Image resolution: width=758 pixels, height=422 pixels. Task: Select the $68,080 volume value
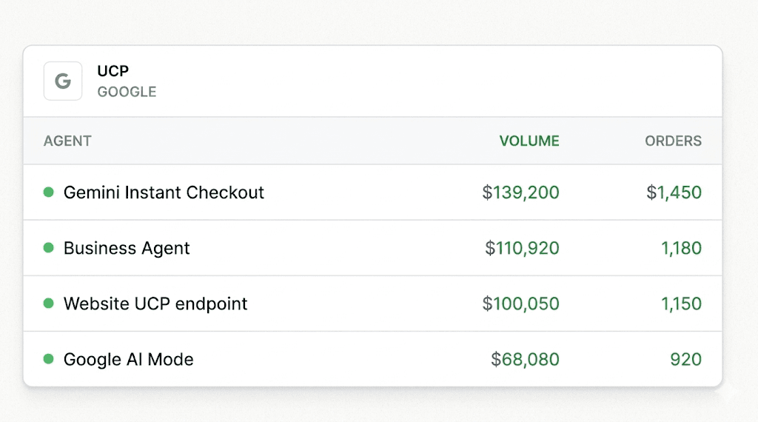pyautogui.click(x=525, y=359)
